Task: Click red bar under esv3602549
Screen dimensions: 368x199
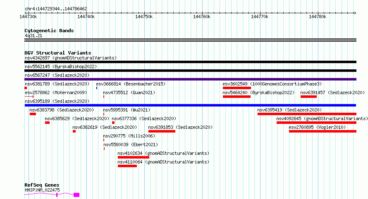Action: click(x=237, y=88)
